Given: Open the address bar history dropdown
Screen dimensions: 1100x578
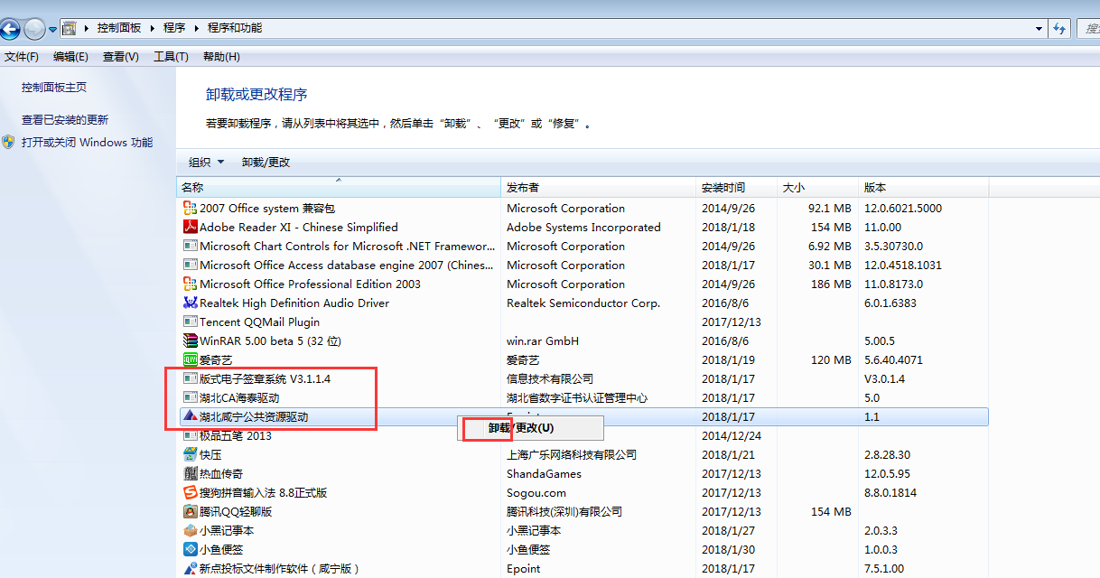Looking at the screenshot, I should [1039, 28].
